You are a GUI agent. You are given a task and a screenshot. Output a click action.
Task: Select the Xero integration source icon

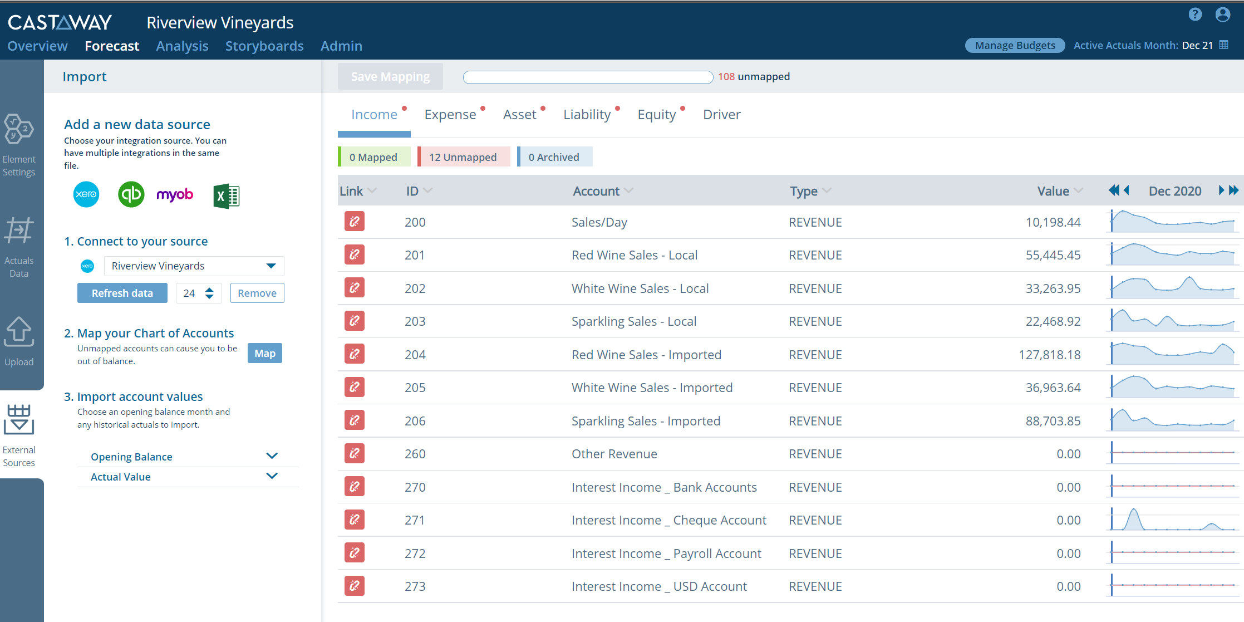(86, 194)
